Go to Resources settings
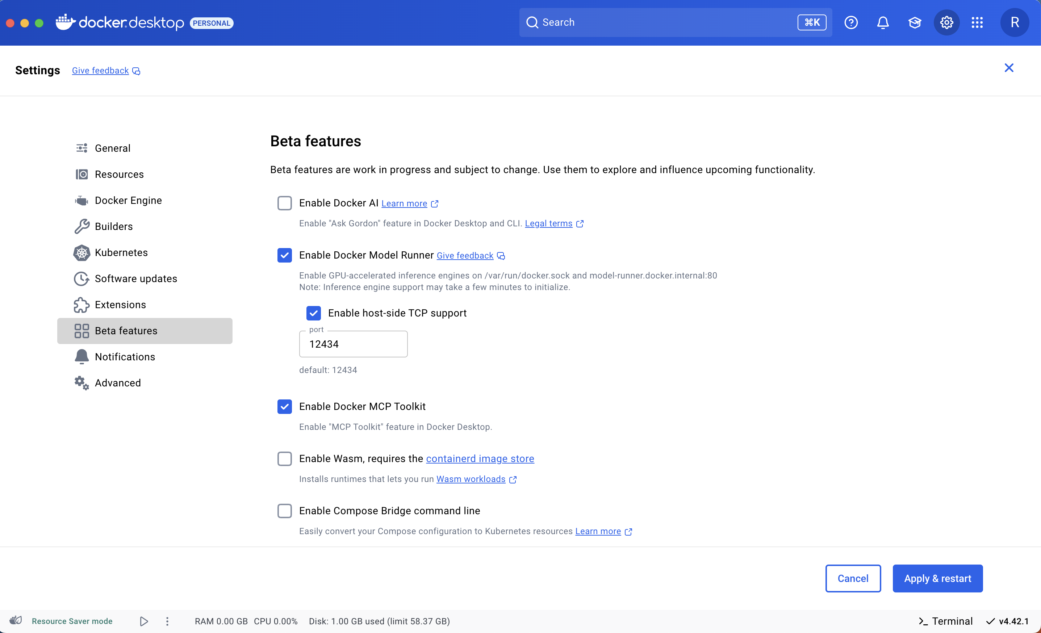 pyautogui.click(x=145, y=174)
